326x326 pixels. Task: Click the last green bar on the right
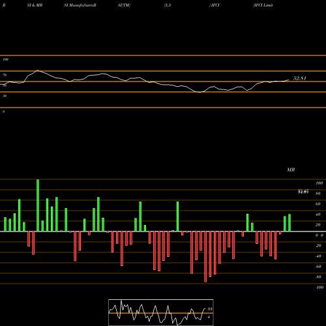click(289, 223)
